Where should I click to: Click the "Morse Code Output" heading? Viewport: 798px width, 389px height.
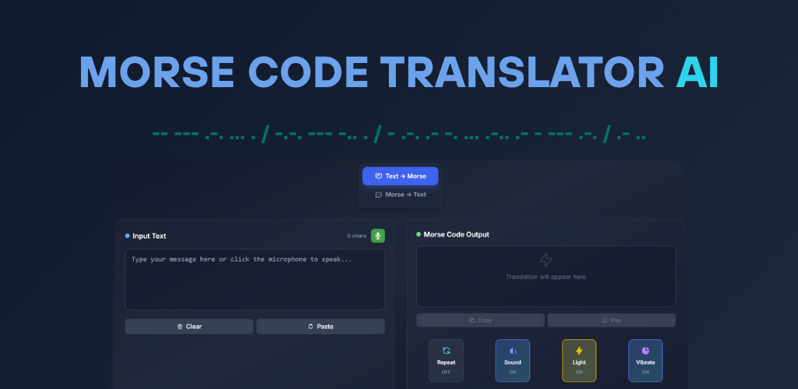click(x=456, y=235)
